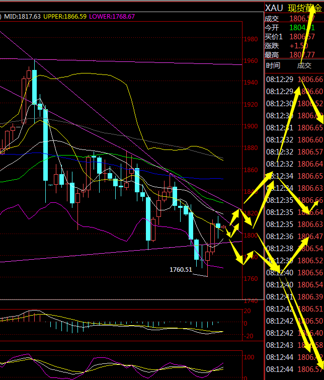The width and height of the screenshot is (324, 380).
Task: Click the tall cyan candle below 1960 peak
Action: [x=34, y=87]
